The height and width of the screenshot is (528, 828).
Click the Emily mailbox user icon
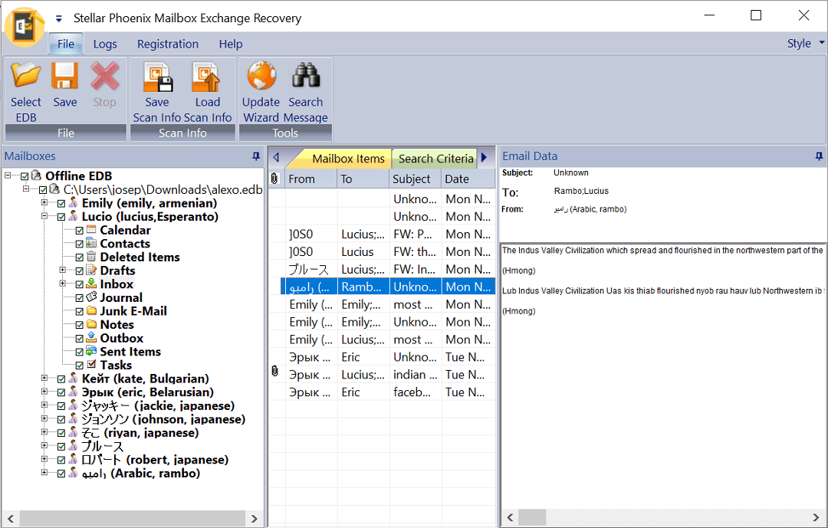[74, 203]
